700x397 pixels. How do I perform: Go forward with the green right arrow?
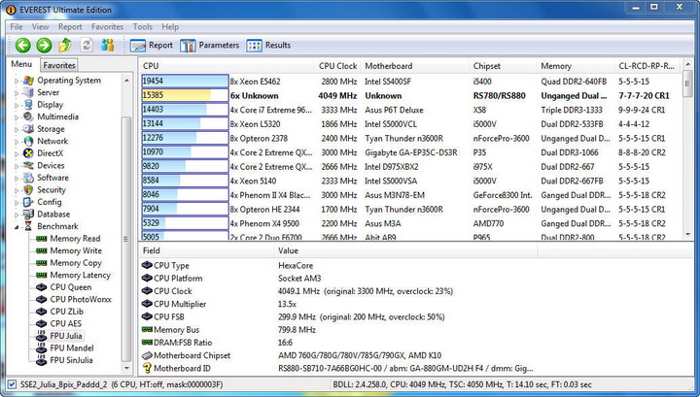44,45
